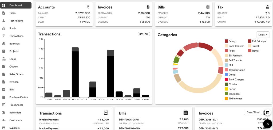This screenshot has width=273, height=130.
Task: Click receipt icon on Bills list card
Action: (186, 113)
